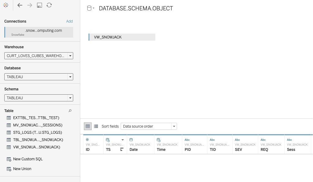Image resolution: width=313 pixels, height=182 pixels.
Task: Open the Database dropdown
Action: click(x=39, y=77)
